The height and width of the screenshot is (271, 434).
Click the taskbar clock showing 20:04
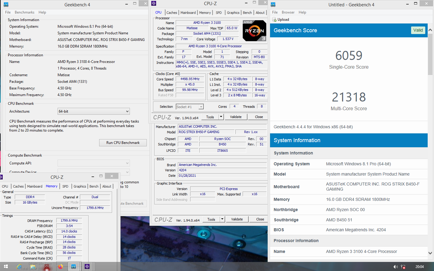420,267
